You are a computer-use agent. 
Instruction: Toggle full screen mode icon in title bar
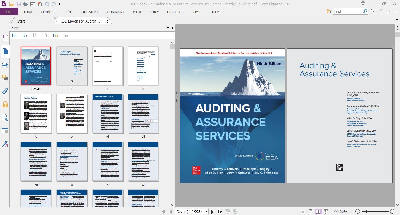click(363, 4)
